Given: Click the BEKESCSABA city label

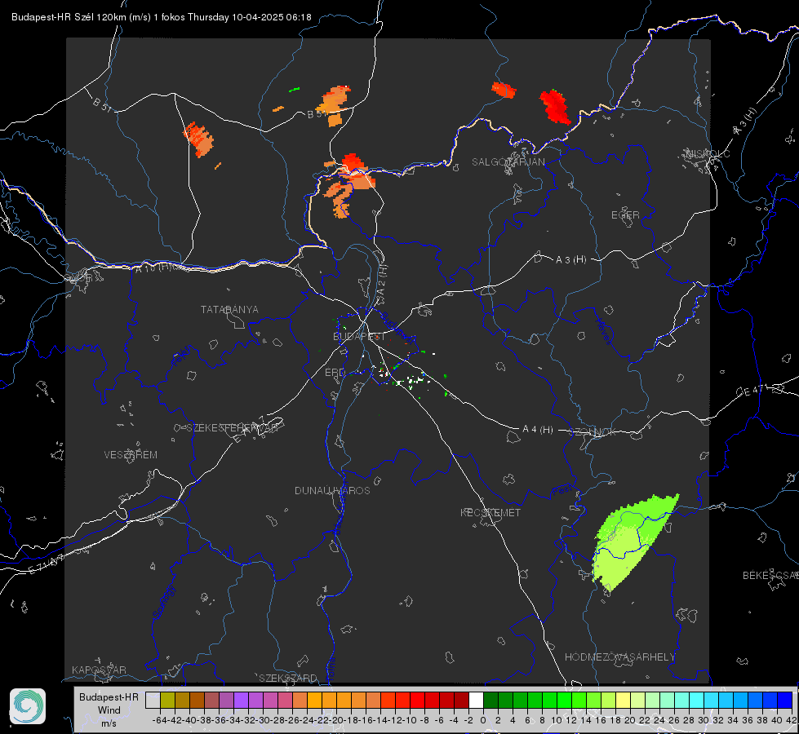Looking at the screenshot, I should click(x=770, y=576).
